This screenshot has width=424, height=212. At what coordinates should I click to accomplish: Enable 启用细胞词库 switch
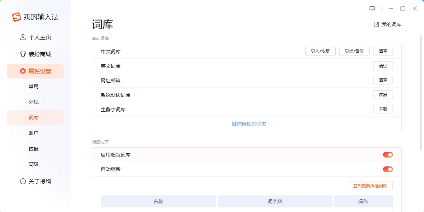(x=388, y=154)
